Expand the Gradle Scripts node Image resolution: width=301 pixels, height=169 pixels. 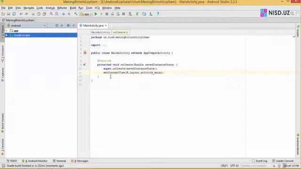(7, 35)
